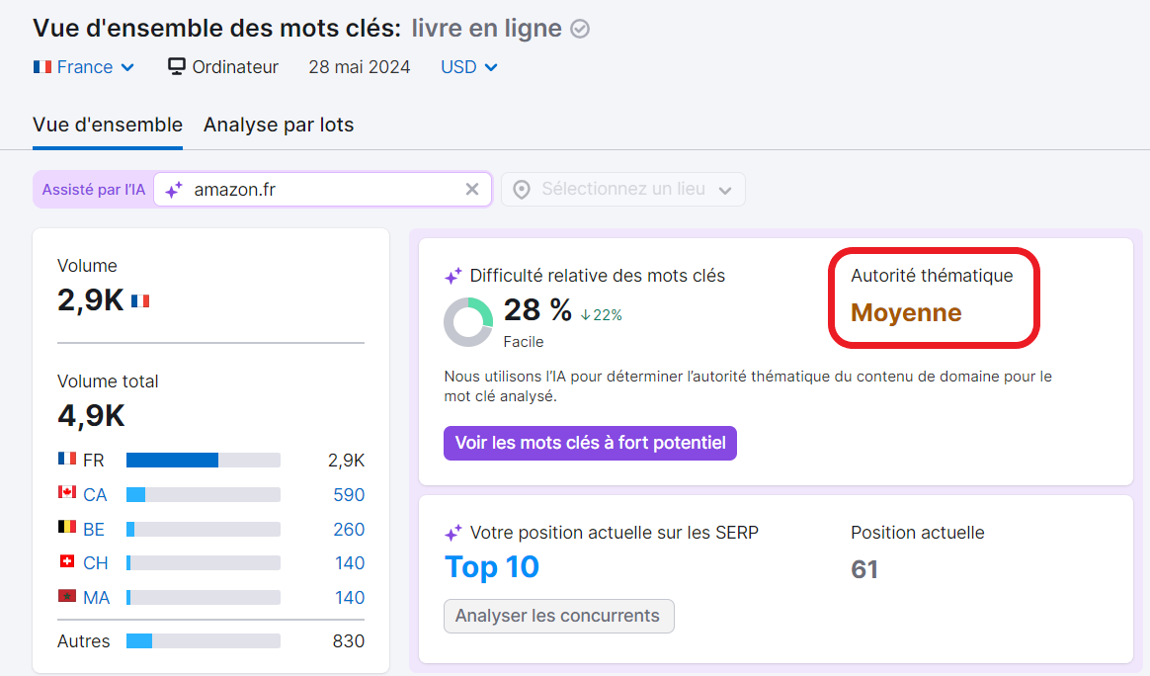Open the USD currency dropdown

pyautogui.click(x=467, y=67)
